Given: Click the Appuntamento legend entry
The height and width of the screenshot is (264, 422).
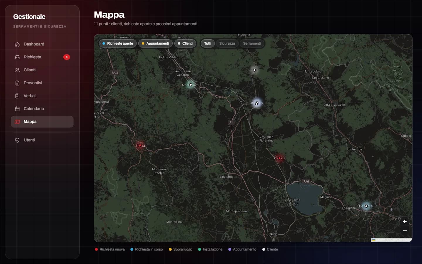Looking at the screenshot, I should click(242, 249).
